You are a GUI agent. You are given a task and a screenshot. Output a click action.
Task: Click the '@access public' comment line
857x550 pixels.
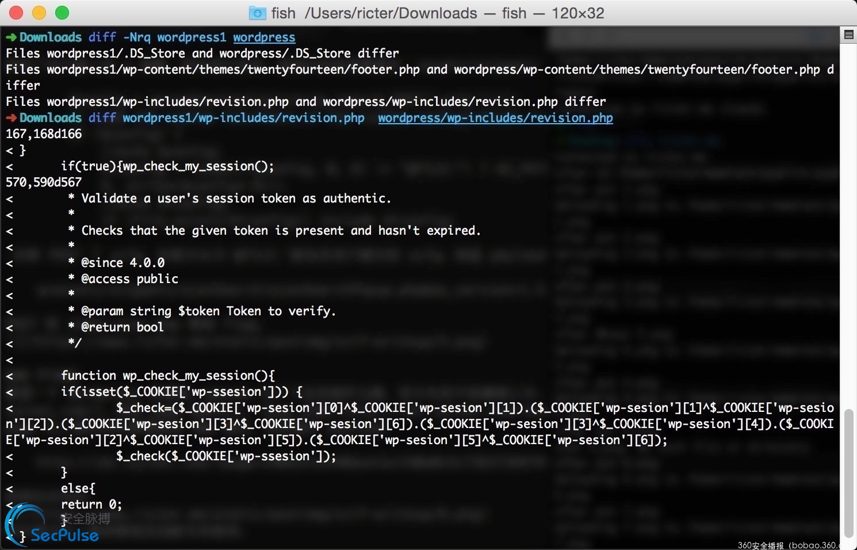click(x=123, y=279)
